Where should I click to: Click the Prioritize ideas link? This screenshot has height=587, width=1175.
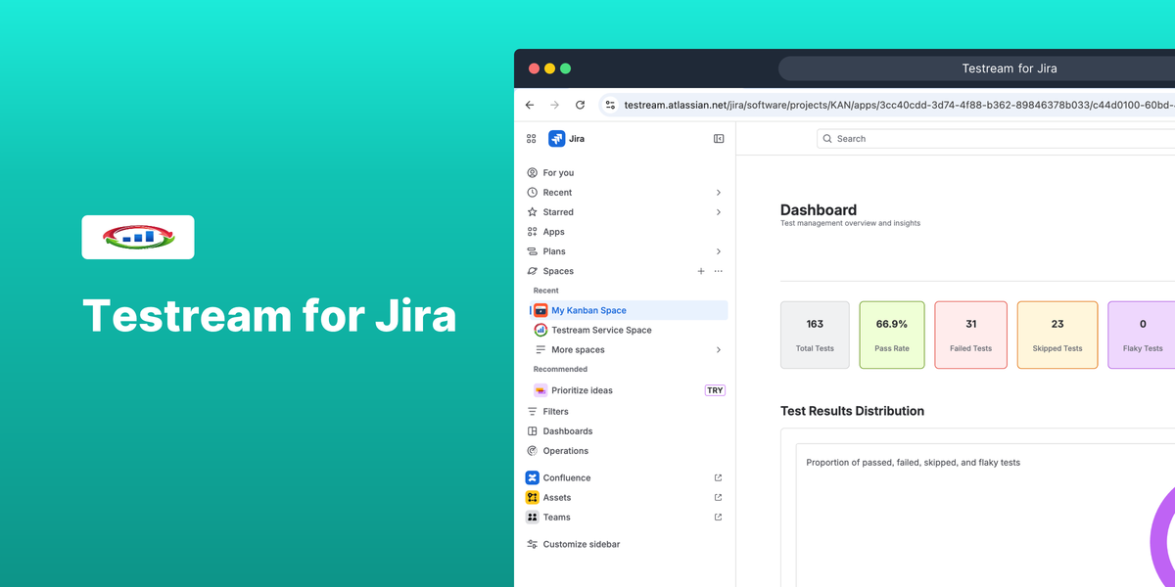[x=582, y=390]
